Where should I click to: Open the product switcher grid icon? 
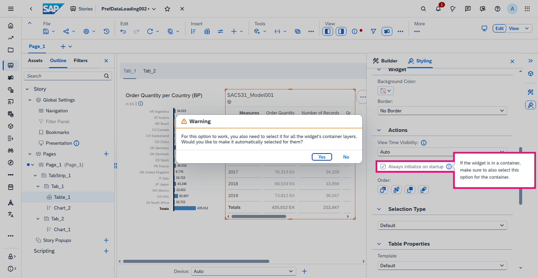(527, 9)
